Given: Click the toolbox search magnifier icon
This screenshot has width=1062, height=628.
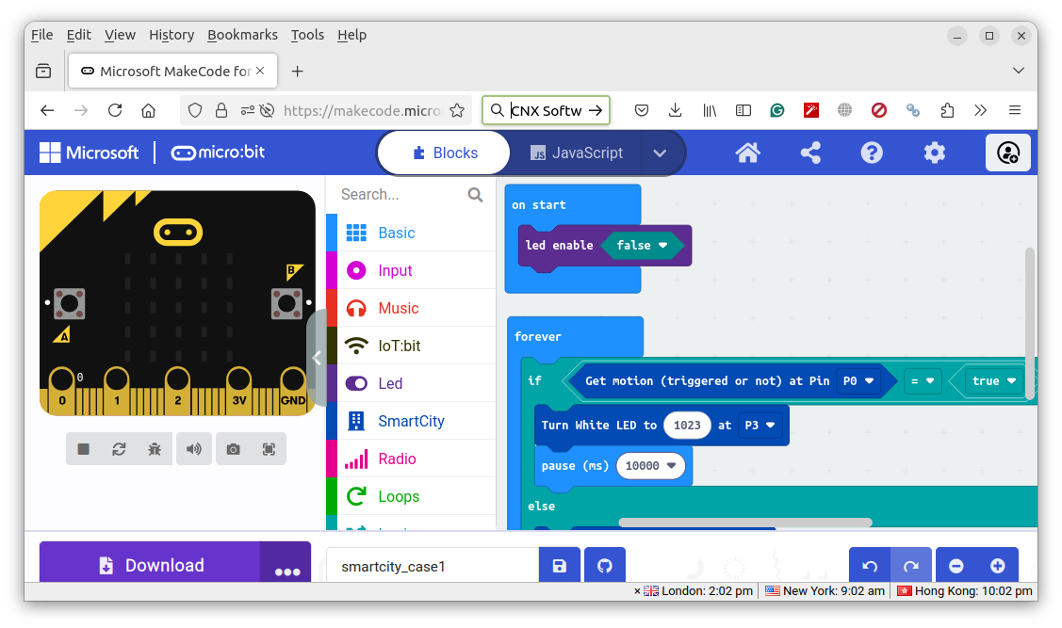Looking at the screenshot, I should (x=476, y=195).
